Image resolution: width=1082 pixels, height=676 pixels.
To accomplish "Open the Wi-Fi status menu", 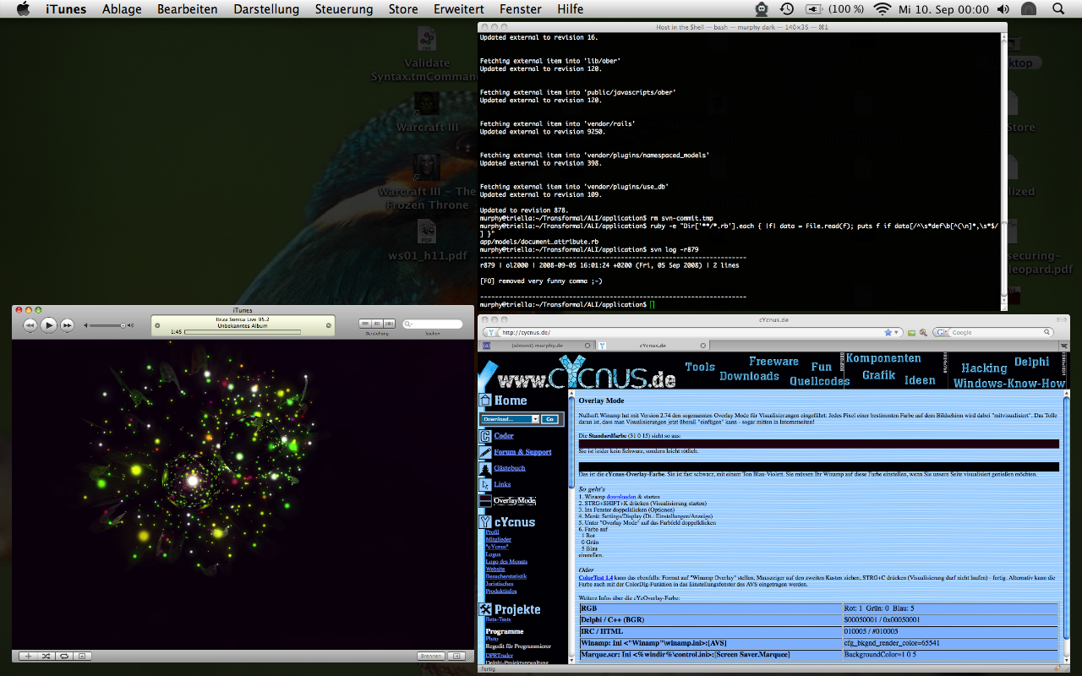I will [883, 9].
